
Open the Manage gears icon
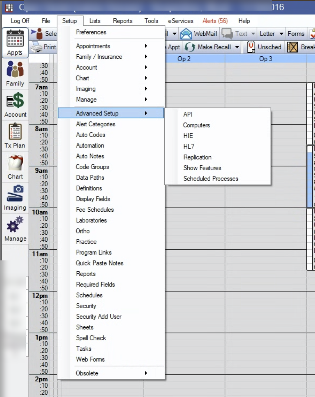[15, 224]
